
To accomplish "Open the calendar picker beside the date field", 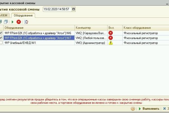I will point(74,9).
